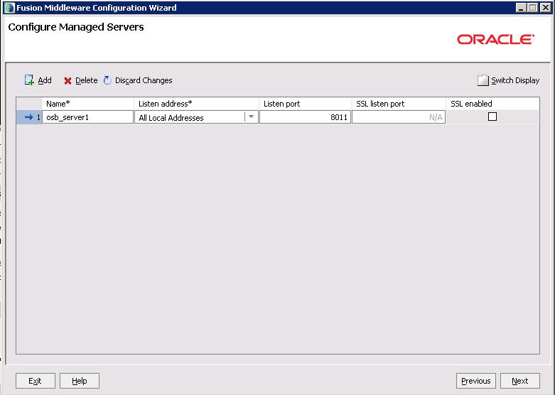Click the Listen address* column header
555x395 pixels.
point(196,104)
